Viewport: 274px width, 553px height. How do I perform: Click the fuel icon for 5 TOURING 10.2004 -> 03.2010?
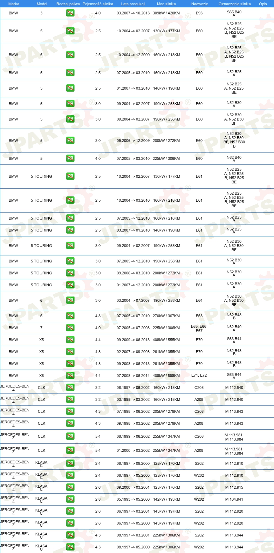[x=70, y=200]
